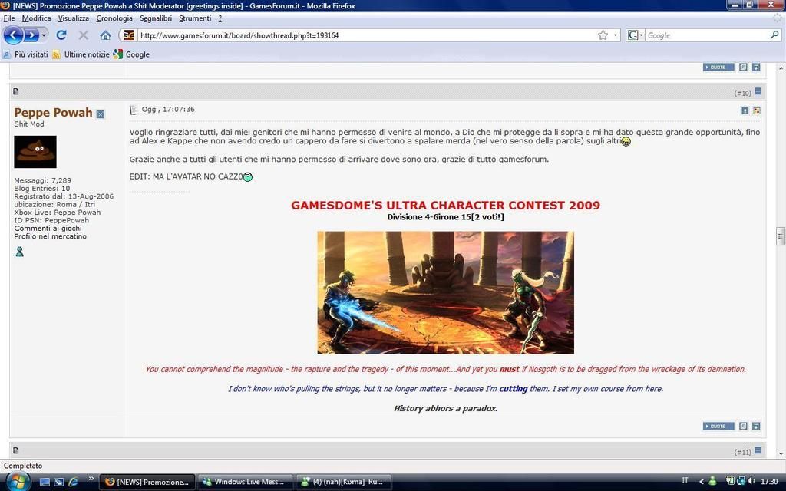Reload the GamesForum page
786x491 pixels.
pyautogui.click(x=61, y=35)
